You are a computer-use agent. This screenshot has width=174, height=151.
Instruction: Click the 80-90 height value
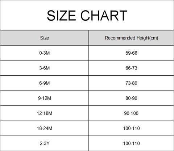pos(131,98)
